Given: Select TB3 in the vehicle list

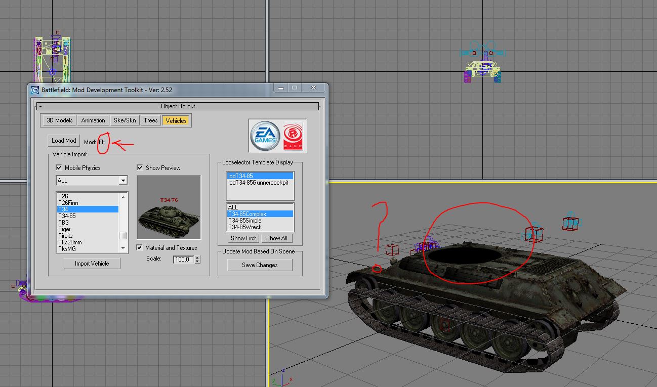Looking at the screenshot, I should pos(88,222).
